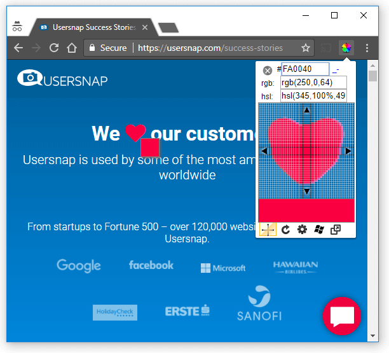Click the zoomed heart pixel preview
This screenshot has height=353, width=389.
[x=306, y=151]
